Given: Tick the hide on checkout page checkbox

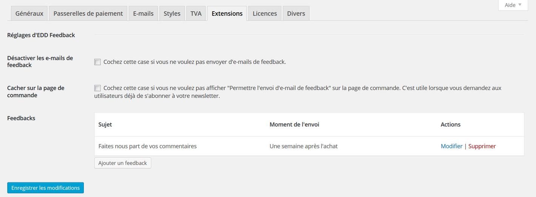Looking at the screenshot, I should [x=97, y=88].
